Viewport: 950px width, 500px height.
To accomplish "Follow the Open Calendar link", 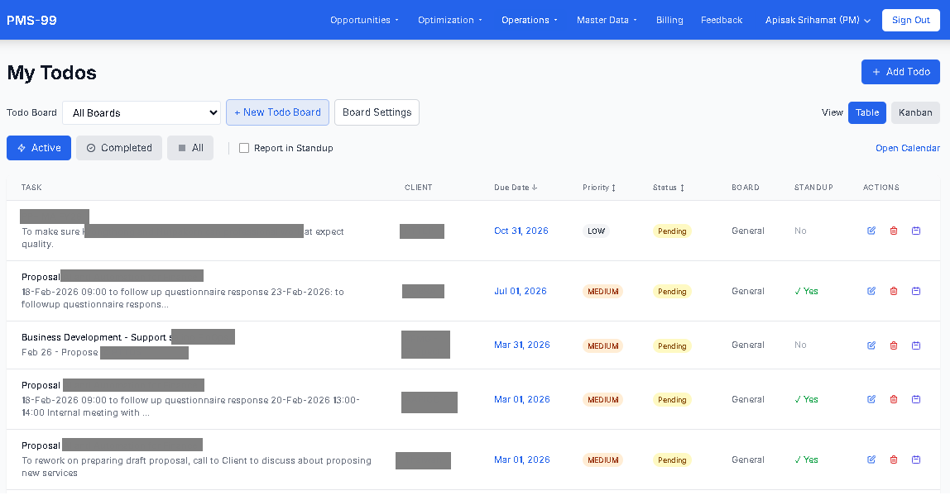I will click(907, 148).
